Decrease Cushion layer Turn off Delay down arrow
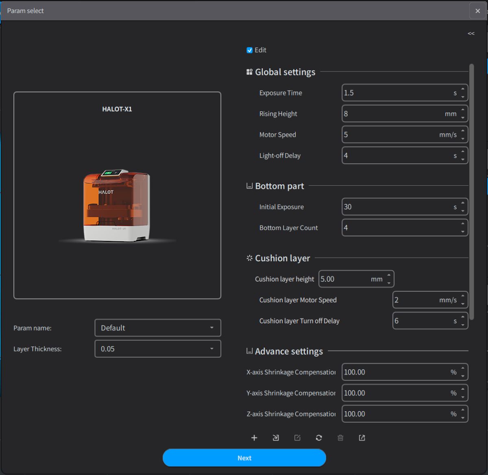Viewport: 488px width, 475px height. click(x=463, y=325)
